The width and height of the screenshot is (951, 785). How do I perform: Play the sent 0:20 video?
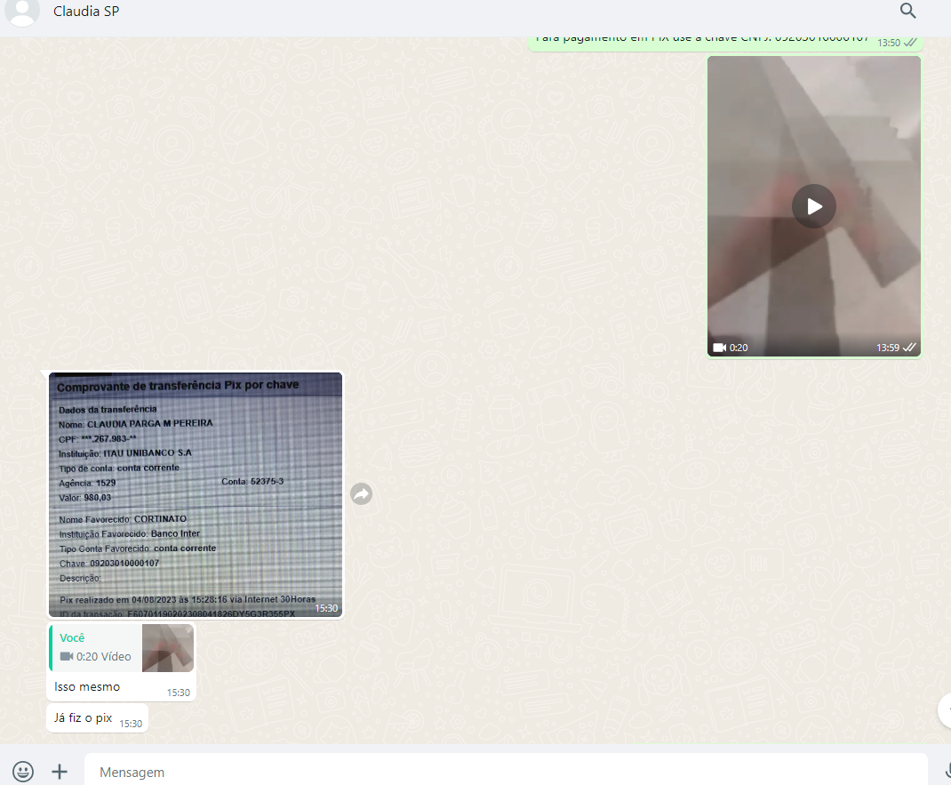814,206
